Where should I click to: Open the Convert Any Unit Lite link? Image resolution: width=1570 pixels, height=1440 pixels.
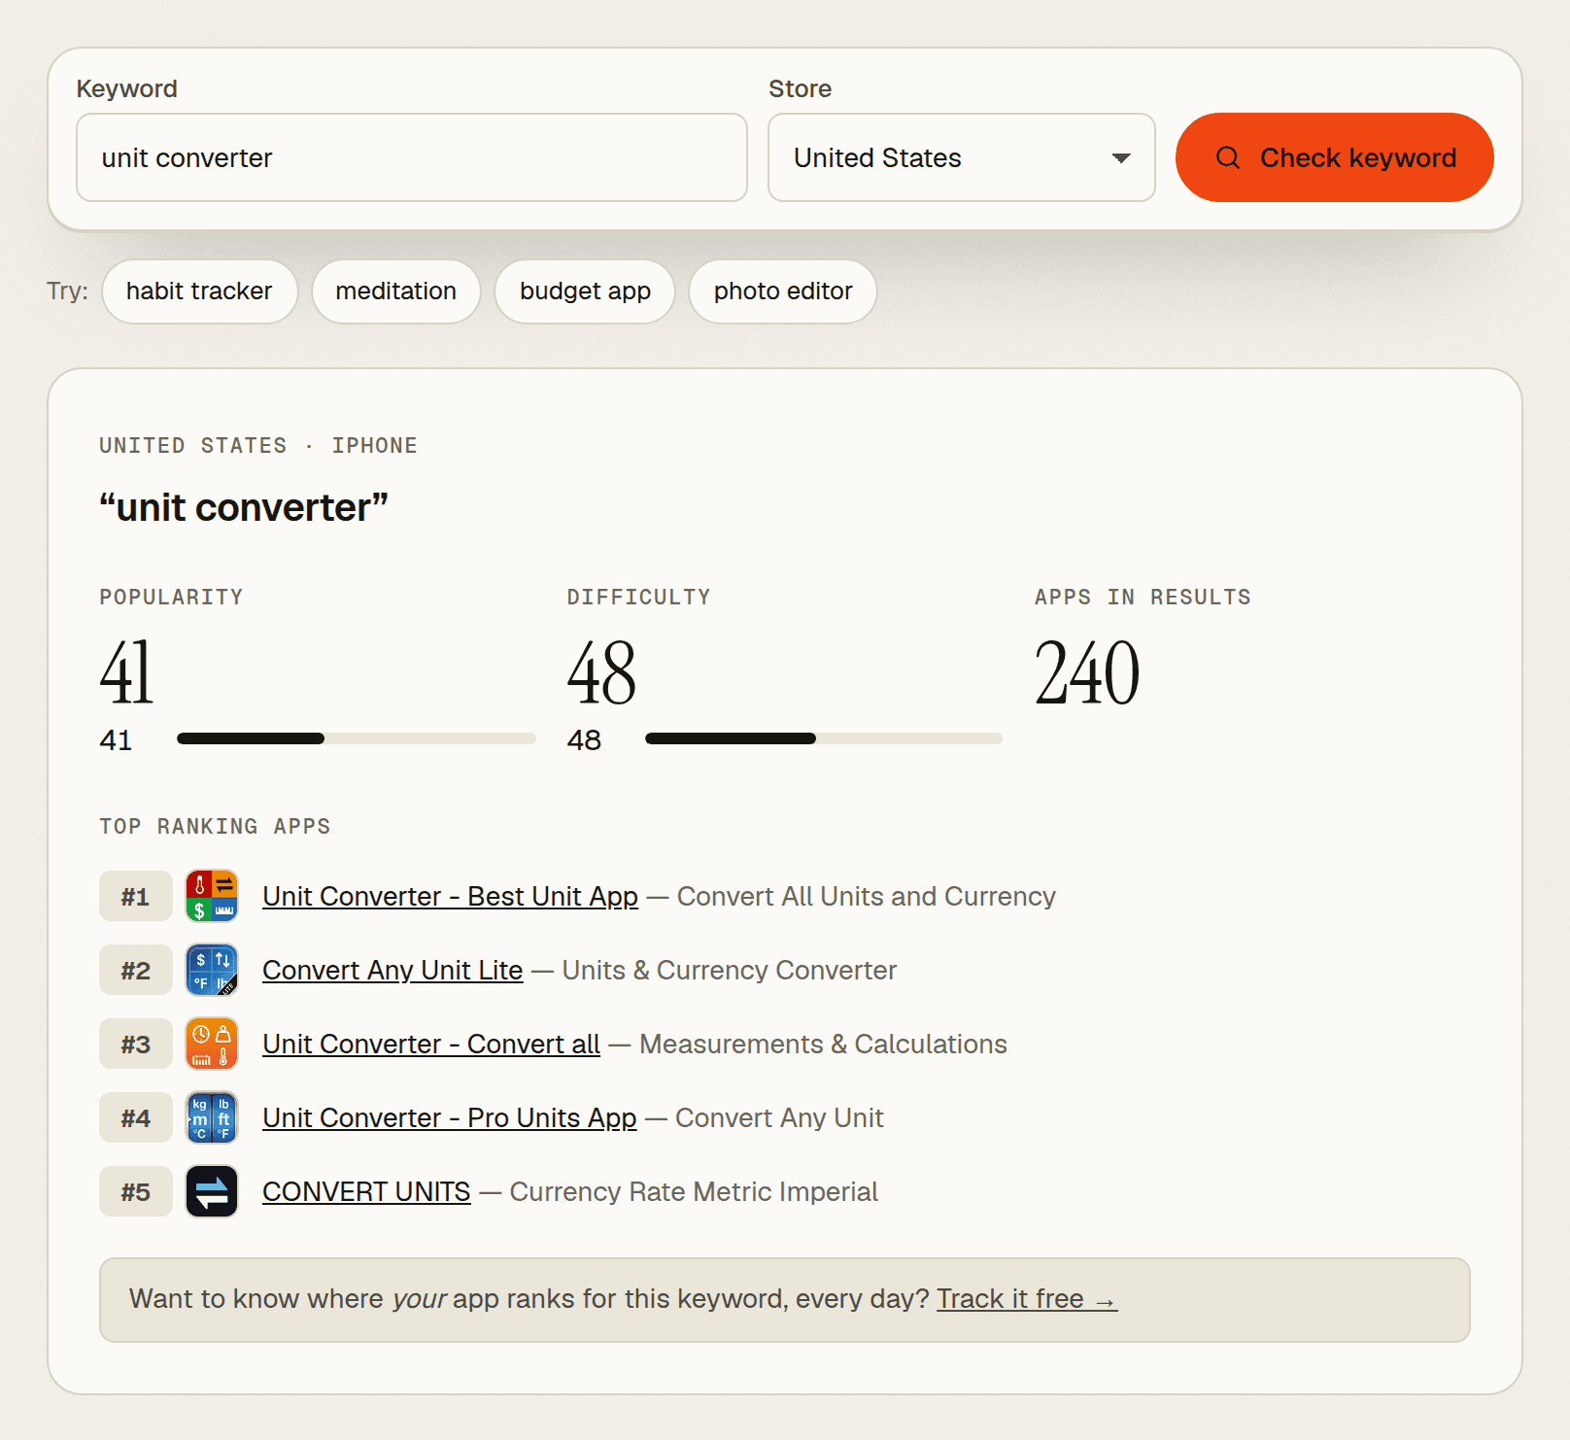click(x=392, y=970)
